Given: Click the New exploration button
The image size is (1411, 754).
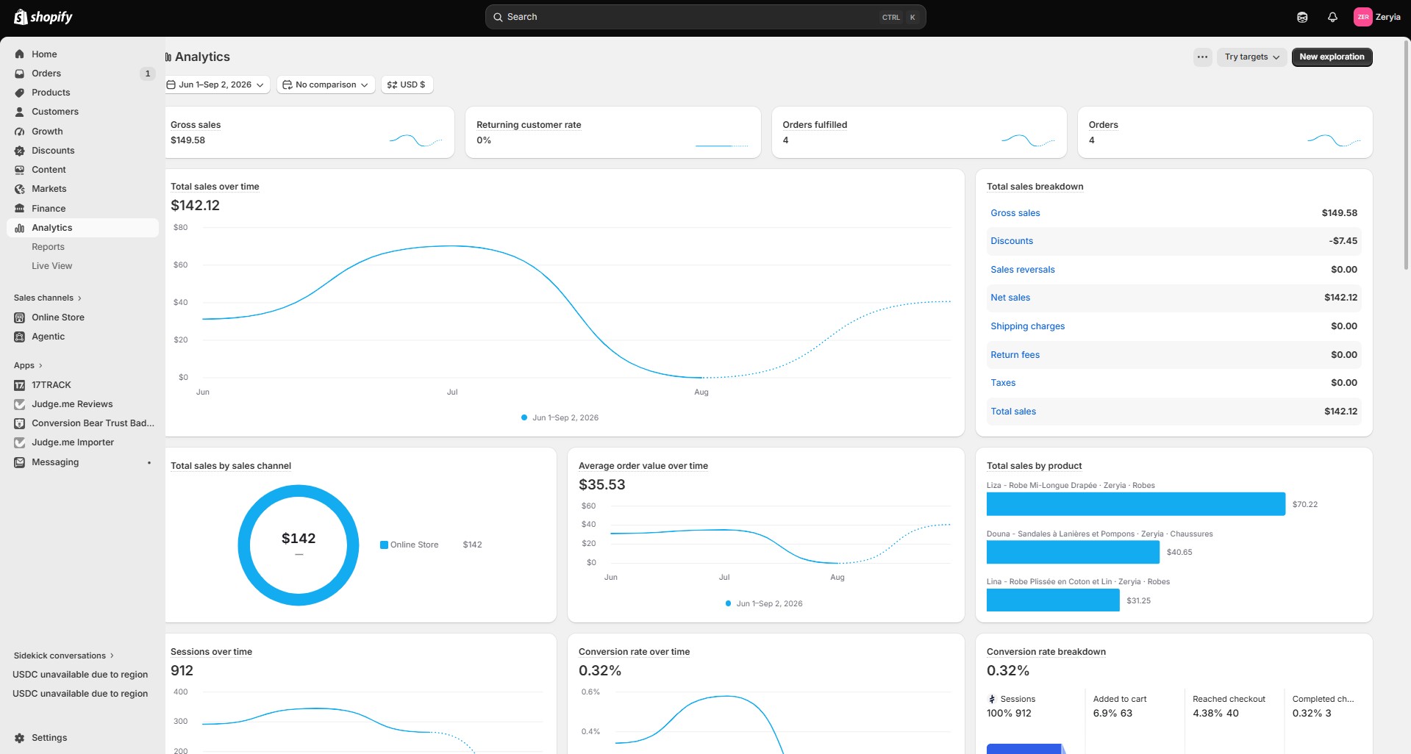Looking at the screenshot, I should (1332, 57).
